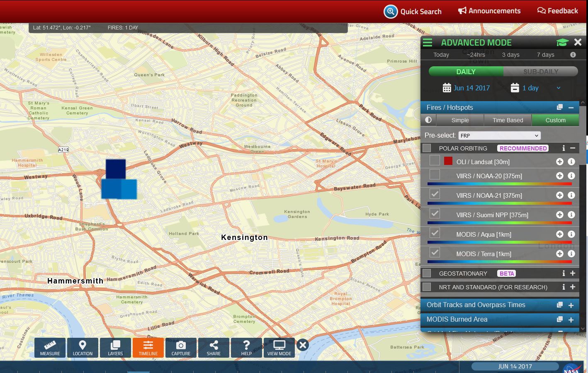The width and height of the screenshot is (588, 373).
Task: Show VIIRS / NOAA-21 info
Action: (x=571, y=195)
